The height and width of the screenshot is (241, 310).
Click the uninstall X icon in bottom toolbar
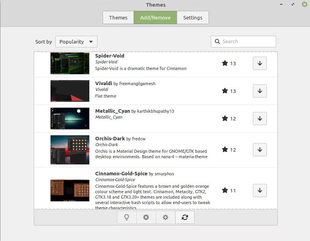click(x=146, y=217)
